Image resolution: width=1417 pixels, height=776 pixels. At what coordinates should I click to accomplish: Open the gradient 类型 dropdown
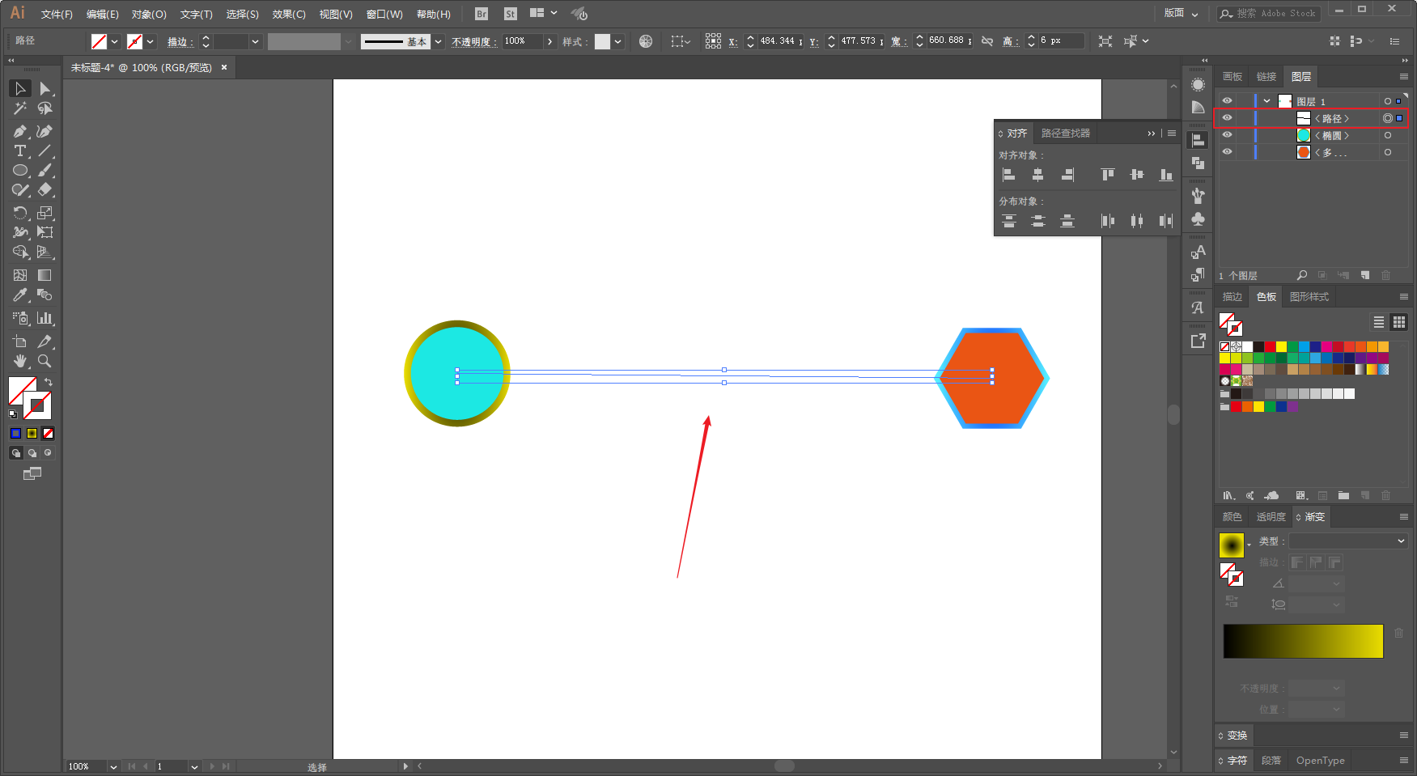click(1348, 541)
